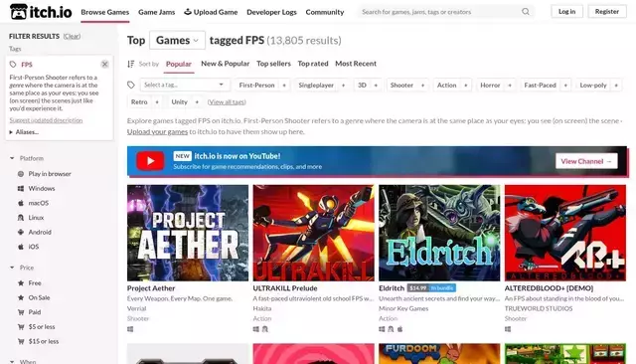
Task: Add the Retro tag with plus
Action: click(157, 102)
